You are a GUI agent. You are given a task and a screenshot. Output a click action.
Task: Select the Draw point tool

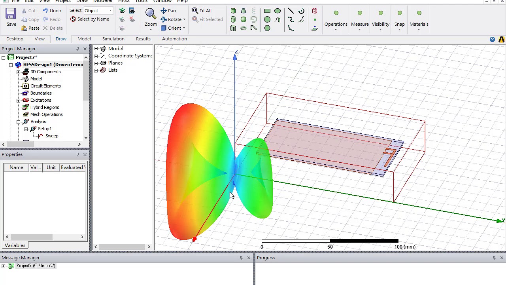[x=315, y=19]
